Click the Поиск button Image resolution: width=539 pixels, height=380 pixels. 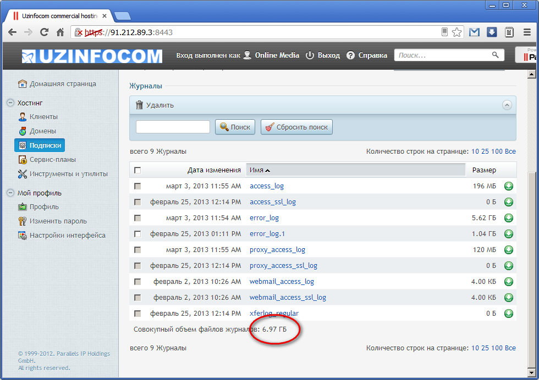point(235,127)
